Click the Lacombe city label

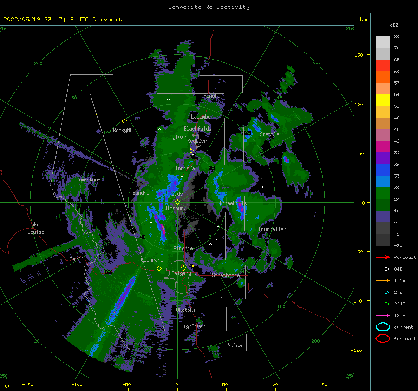(201, 117)
